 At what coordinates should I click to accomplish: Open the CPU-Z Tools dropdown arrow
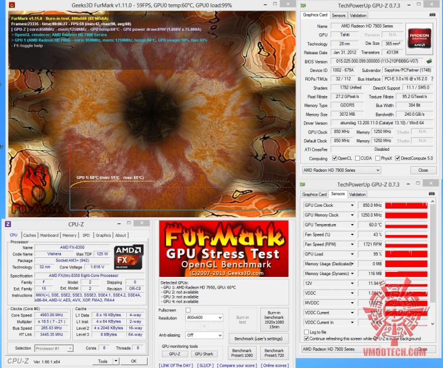pos(116,361)
